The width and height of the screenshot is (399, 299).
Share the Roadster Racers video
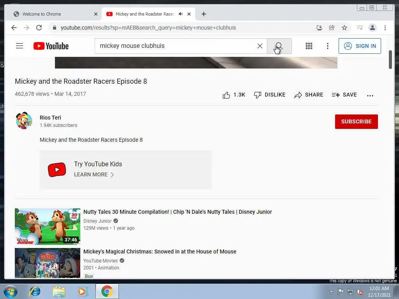(x=309, y=95)
